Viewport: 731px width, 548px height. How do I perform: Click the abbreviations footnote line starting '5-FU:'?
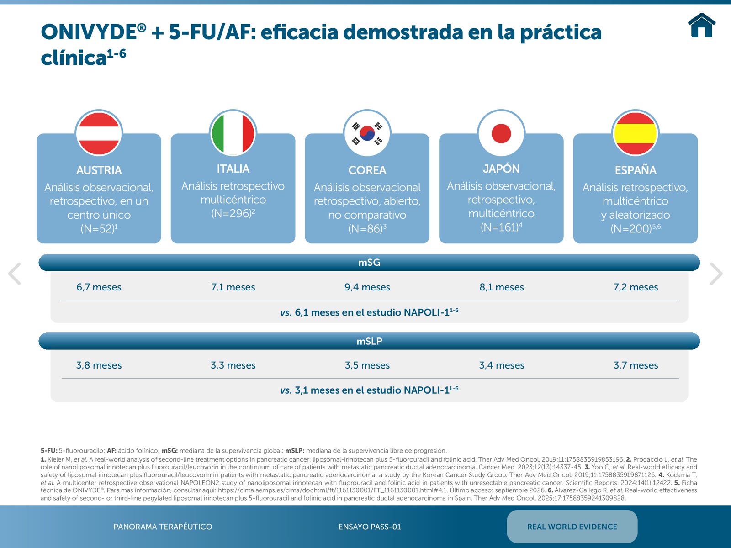pyautogui.click(x=244, y=451)
